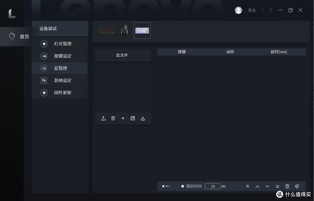Open 灯光管理 lighting management

click(x=60, y=44)
